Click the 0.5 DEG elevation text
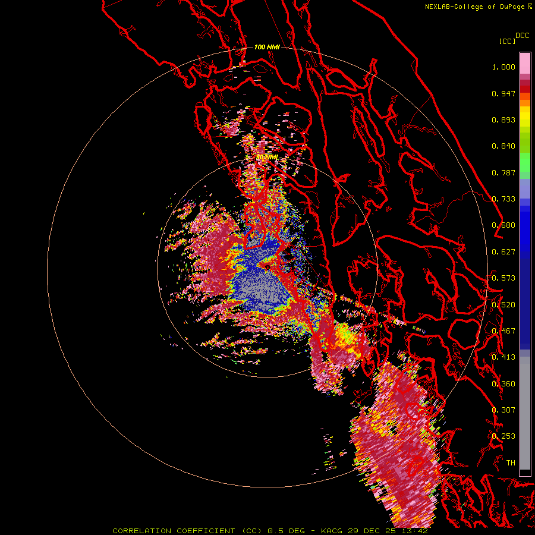Screen dimensions: 535x535 (286, 531)
